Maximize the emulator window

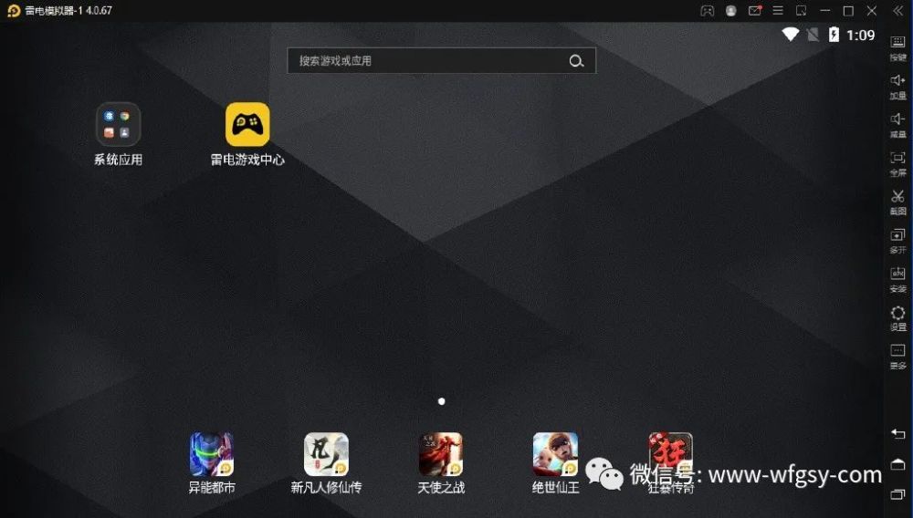click(848, 11)
